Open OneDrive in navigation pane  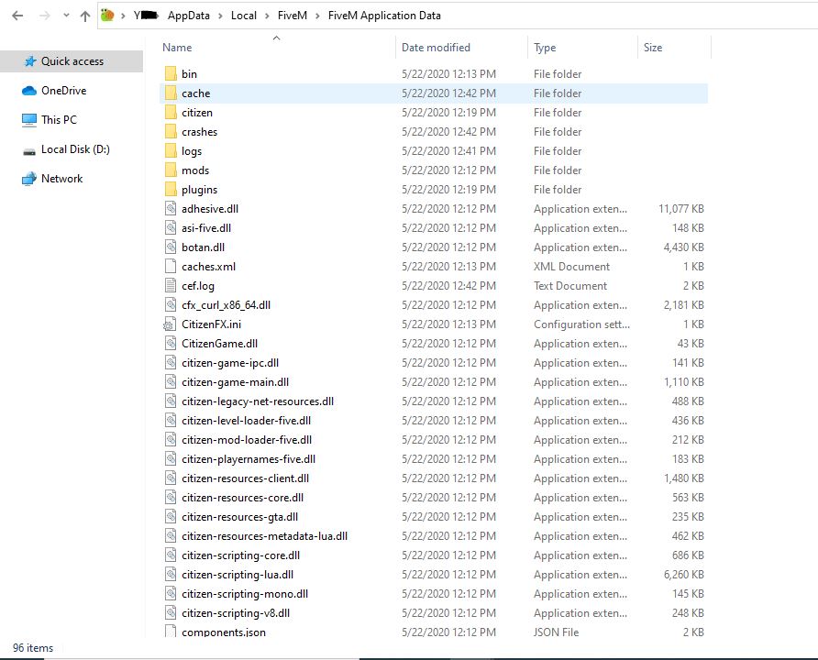63,91
